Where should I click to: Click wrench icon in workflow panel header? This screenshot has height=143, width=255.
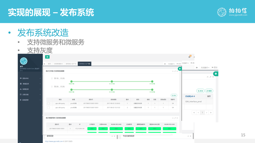tap(175, 71)
